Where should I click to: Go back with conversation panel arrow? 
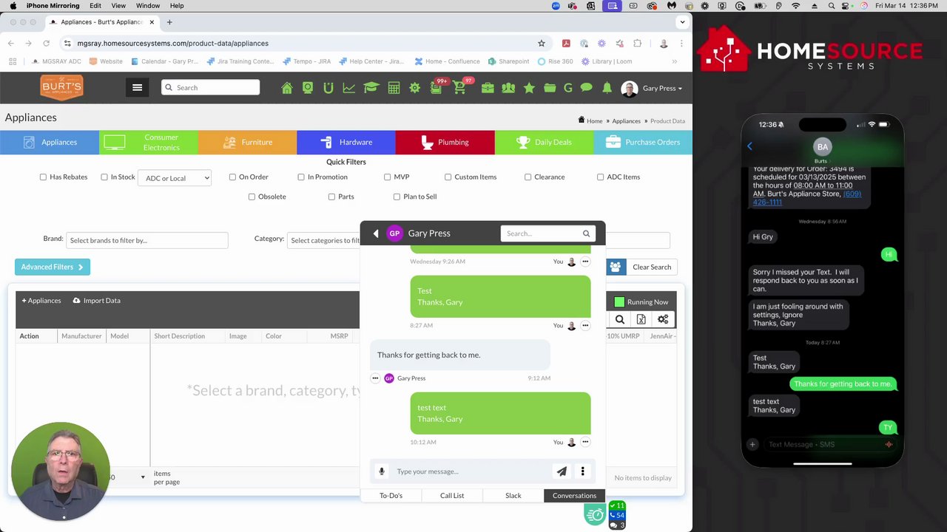click(x=376, y=233)
